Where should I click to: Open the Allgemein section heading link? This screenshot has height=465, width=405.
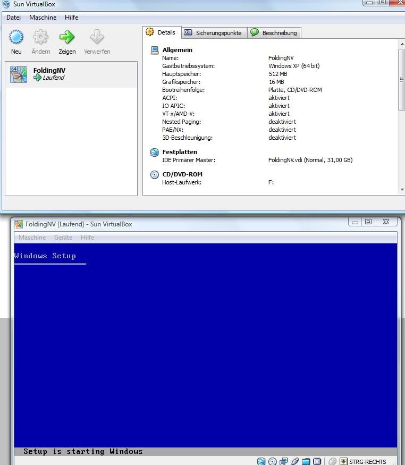point(178,50)
